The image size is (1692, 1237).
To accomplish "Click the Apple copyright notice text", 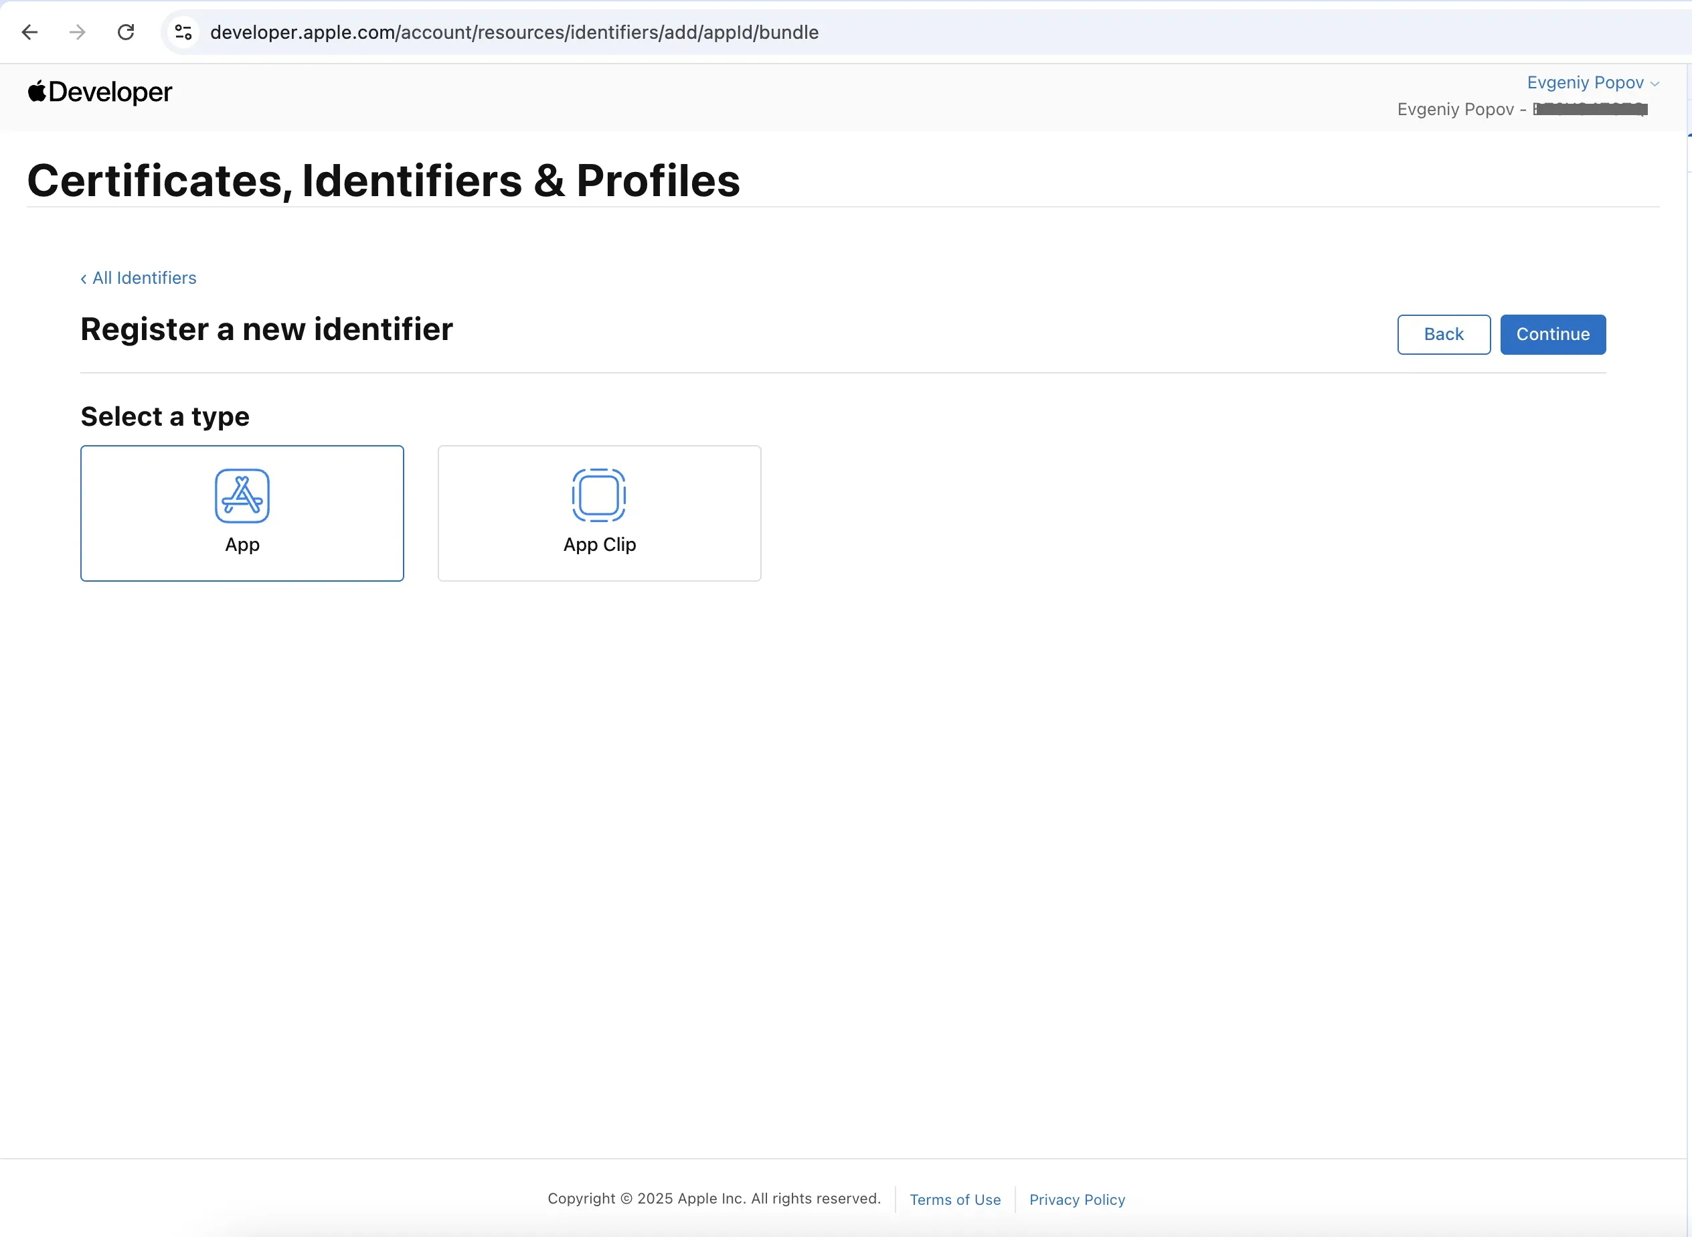I will tap(713, 1199).
